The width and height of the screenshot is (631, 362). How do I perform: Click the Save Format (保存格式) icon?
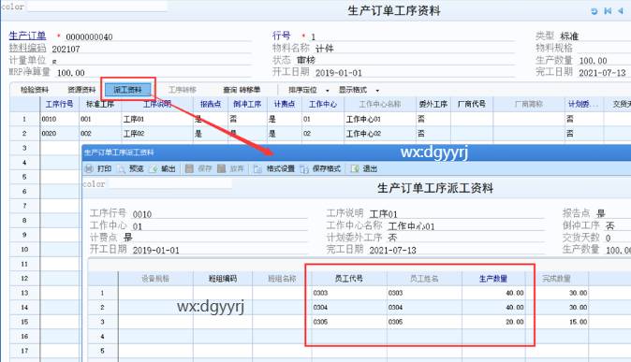pos(304,169)
